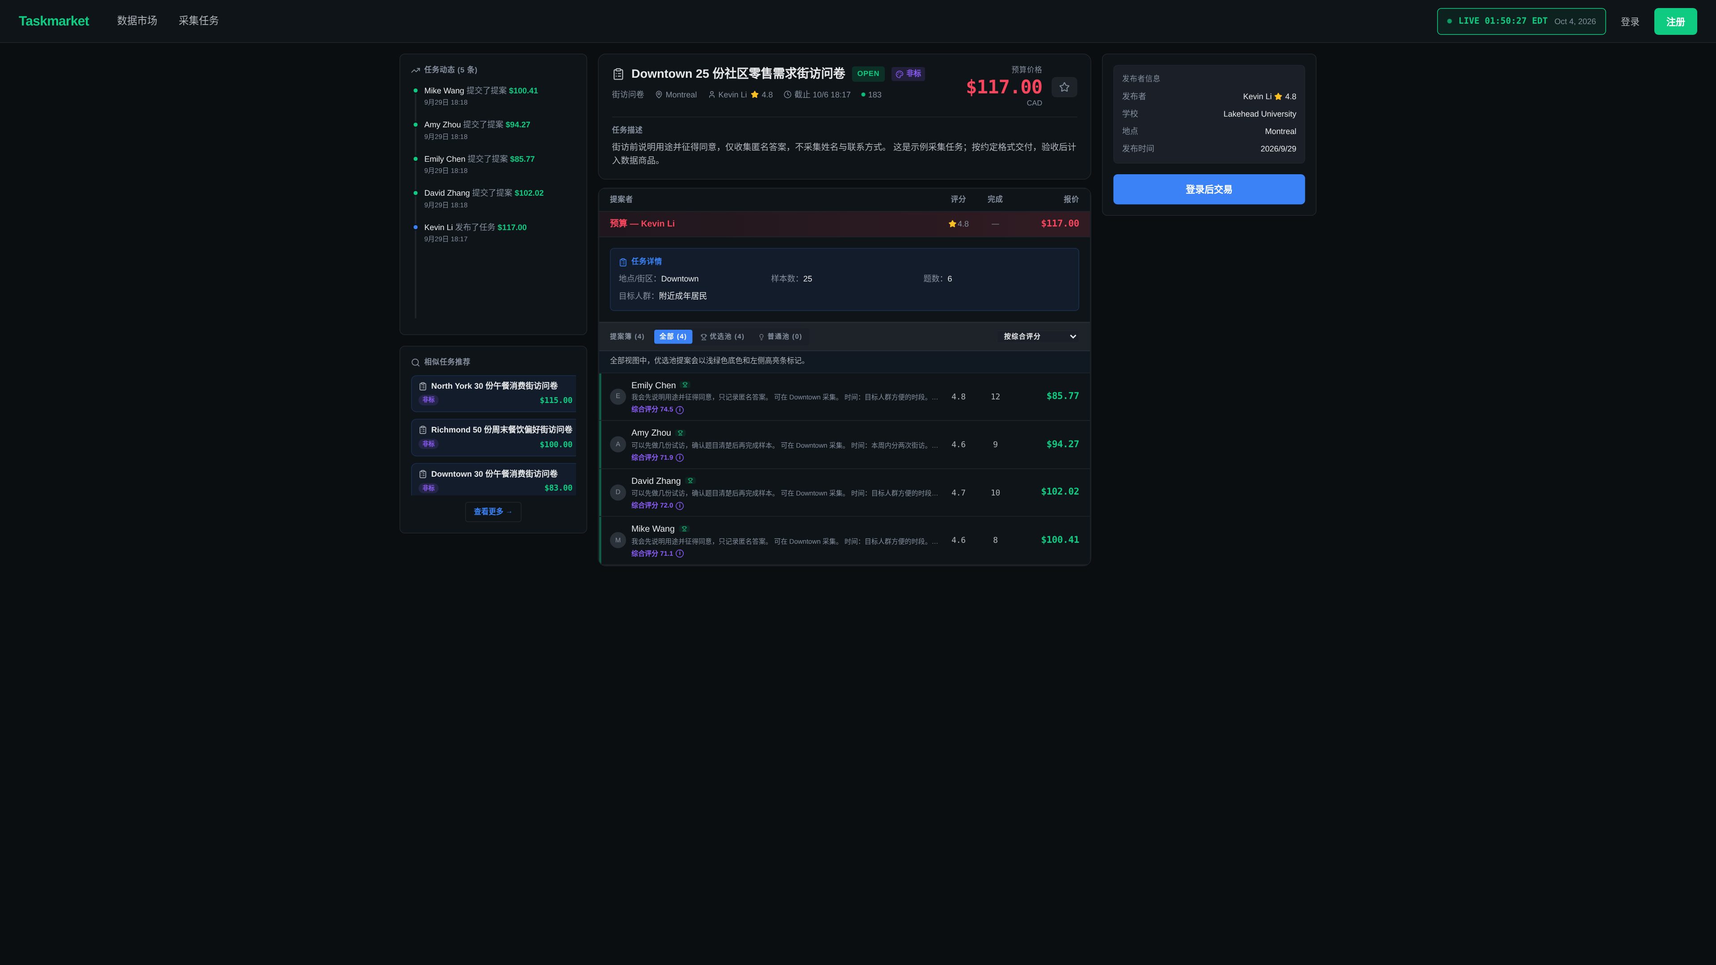Click the search icon beside 相似任务推荐
1716x965 pixels.
(x=416, y=362)
